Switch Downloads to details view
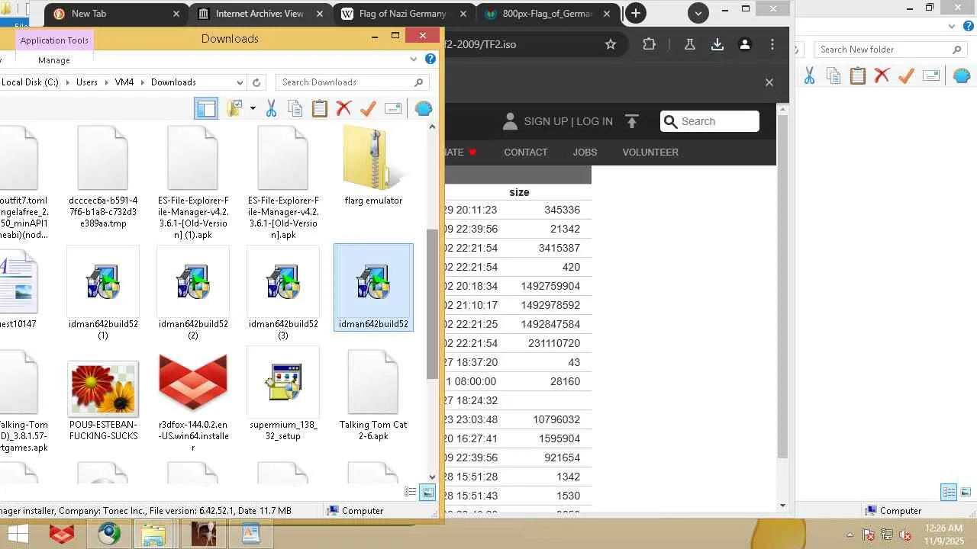 pos(411,493)
